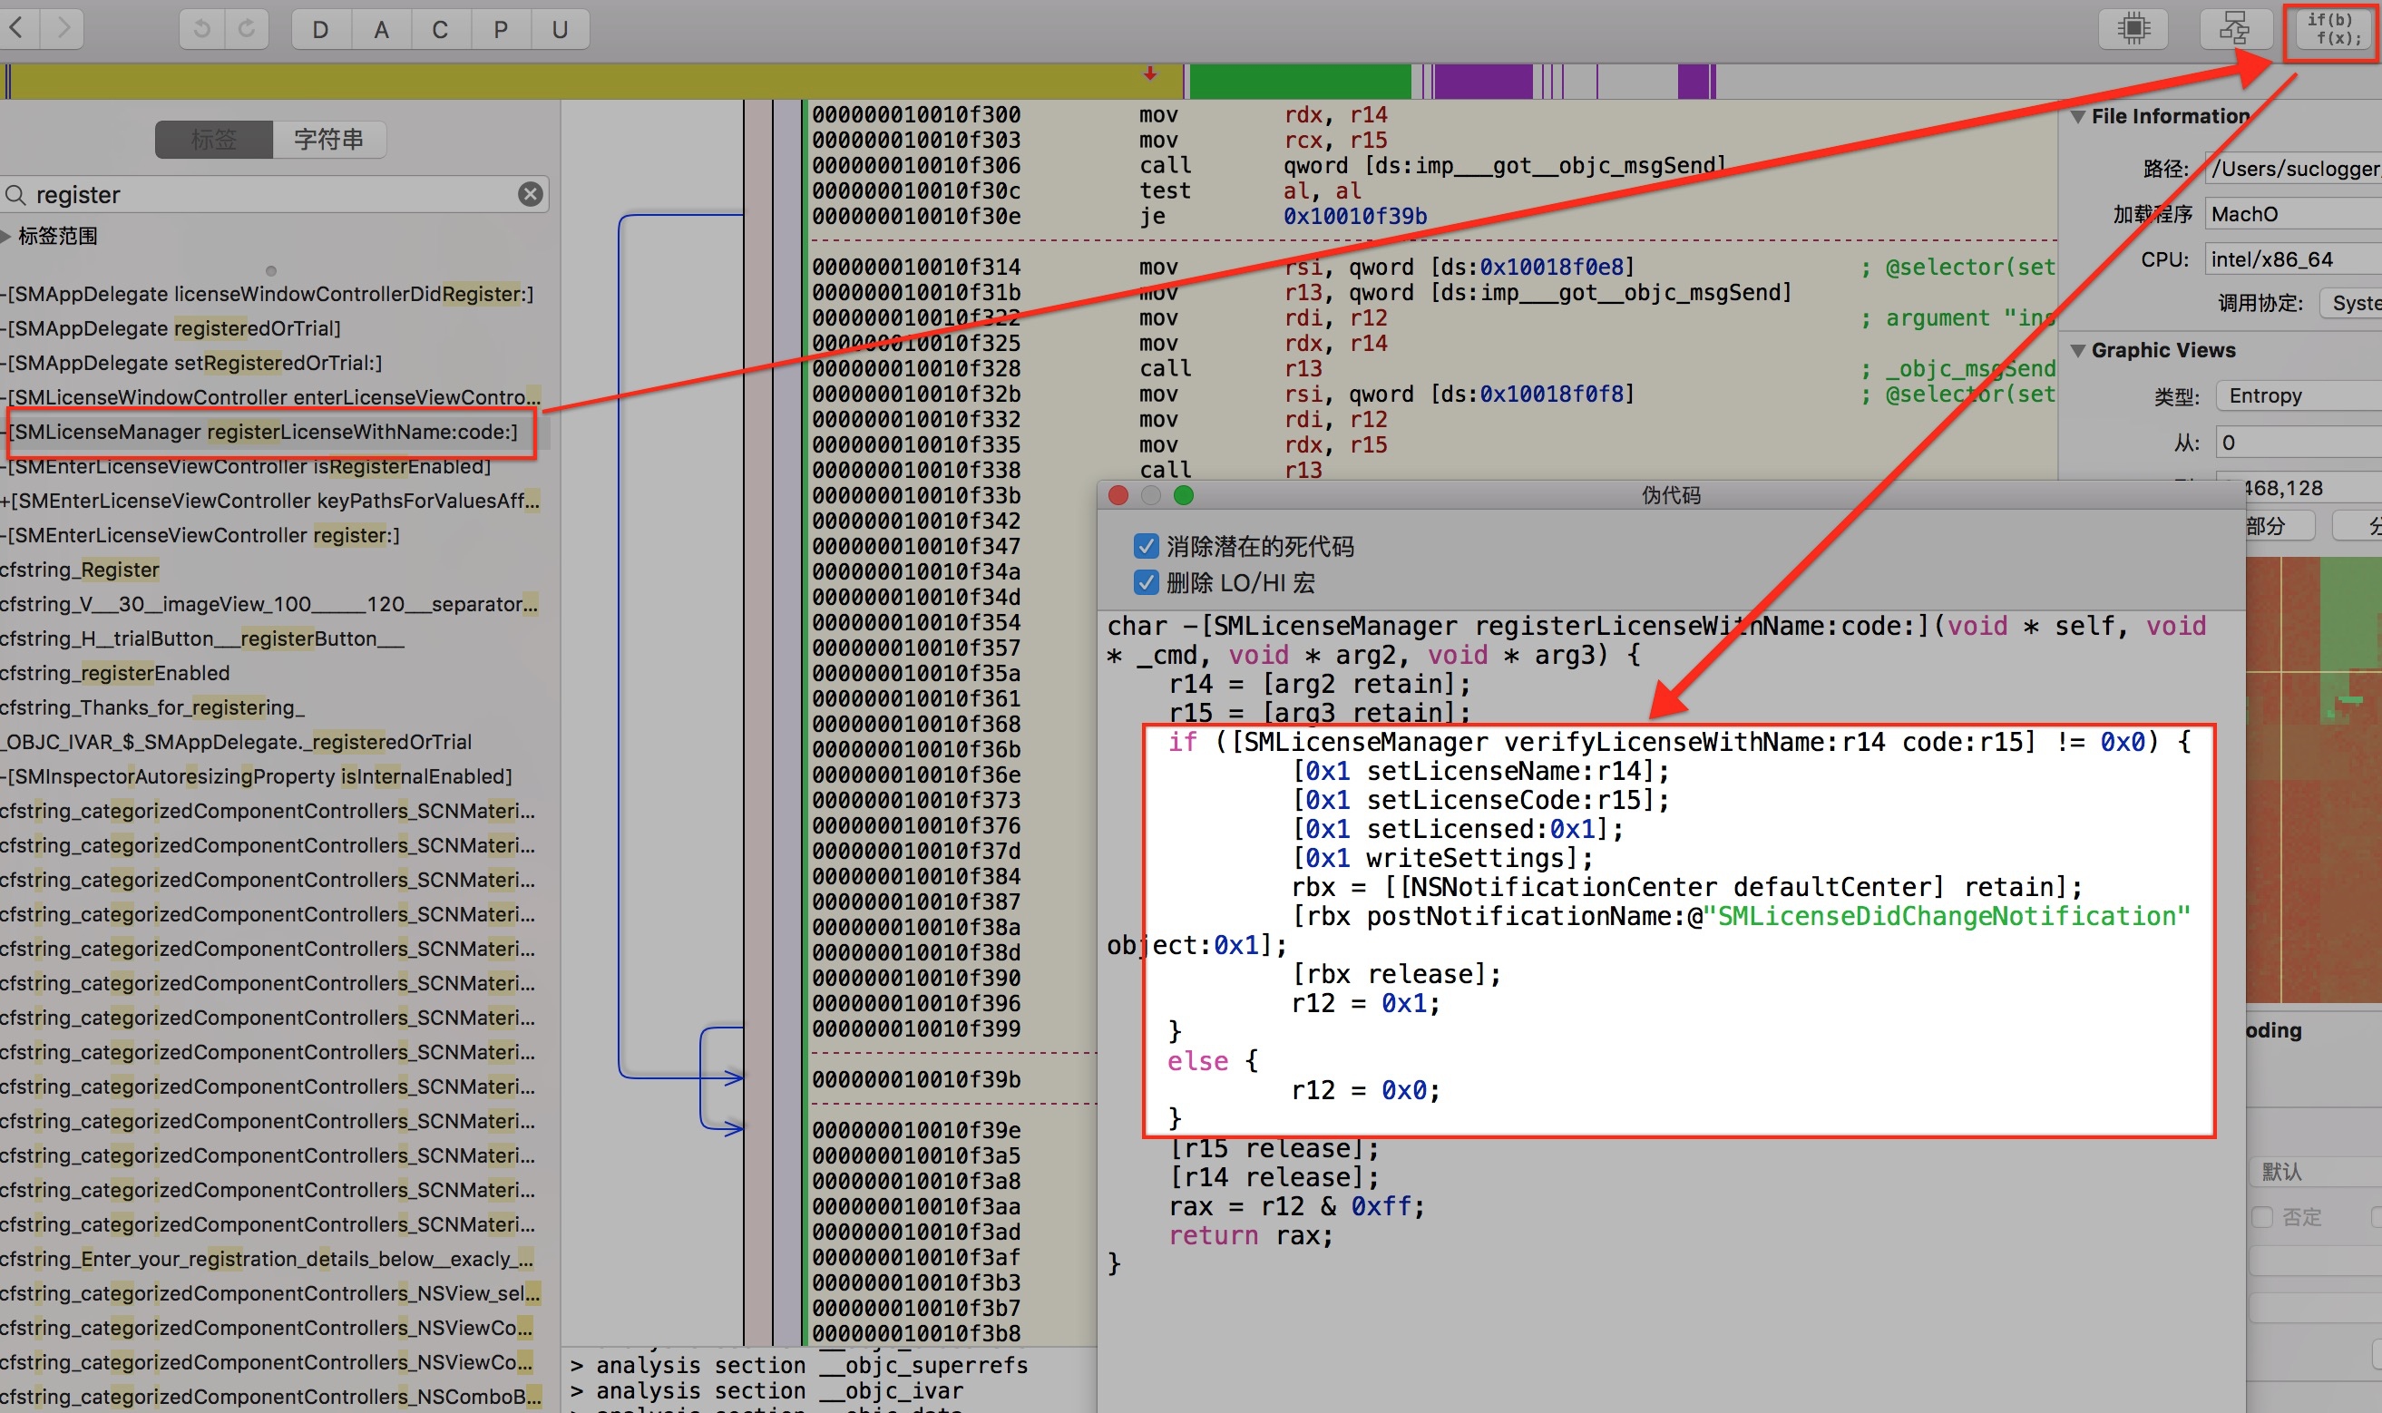Select the cfstring_Register label
This screenshot has height=1413, width=2382.
click(81, 570)
